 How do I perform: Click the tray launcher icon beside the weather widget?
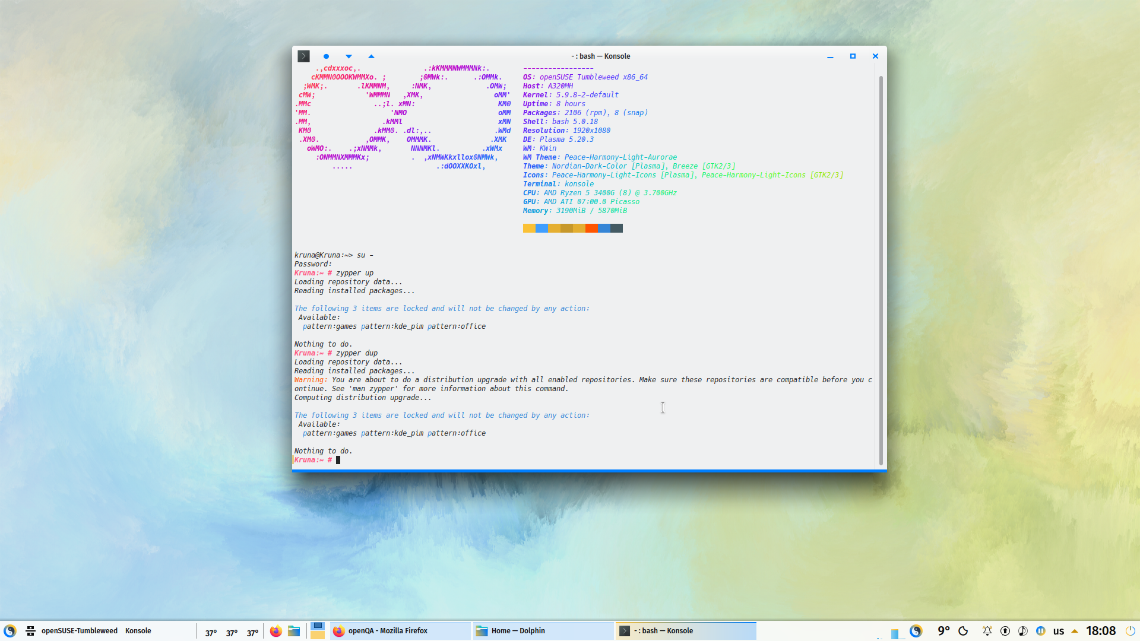pyautogui.click(x=916, y=631)
